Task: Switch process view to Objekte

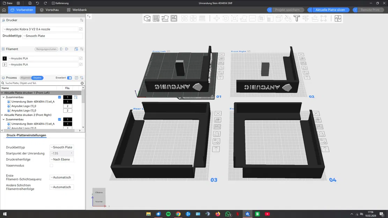Action: 37,78
